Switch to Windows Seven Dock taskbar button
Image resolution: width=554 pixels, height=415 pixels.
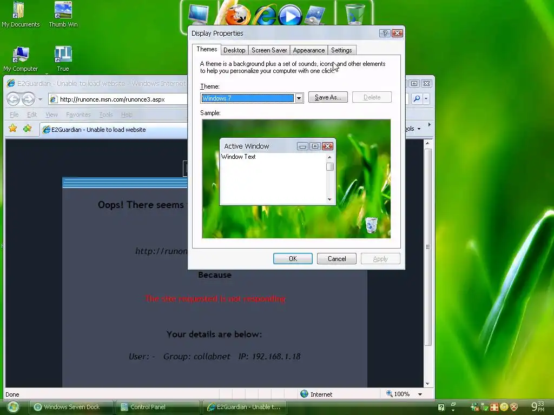[71, 407]
